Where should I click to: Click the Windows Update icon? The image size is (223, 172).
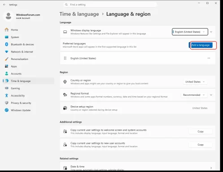click(x=7, y=110)
